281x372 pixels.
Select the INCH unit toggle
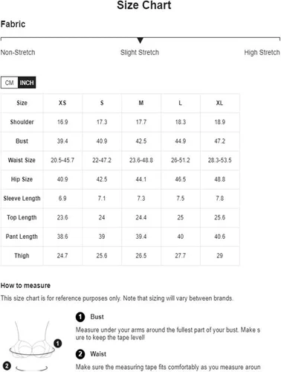(27, 83)
